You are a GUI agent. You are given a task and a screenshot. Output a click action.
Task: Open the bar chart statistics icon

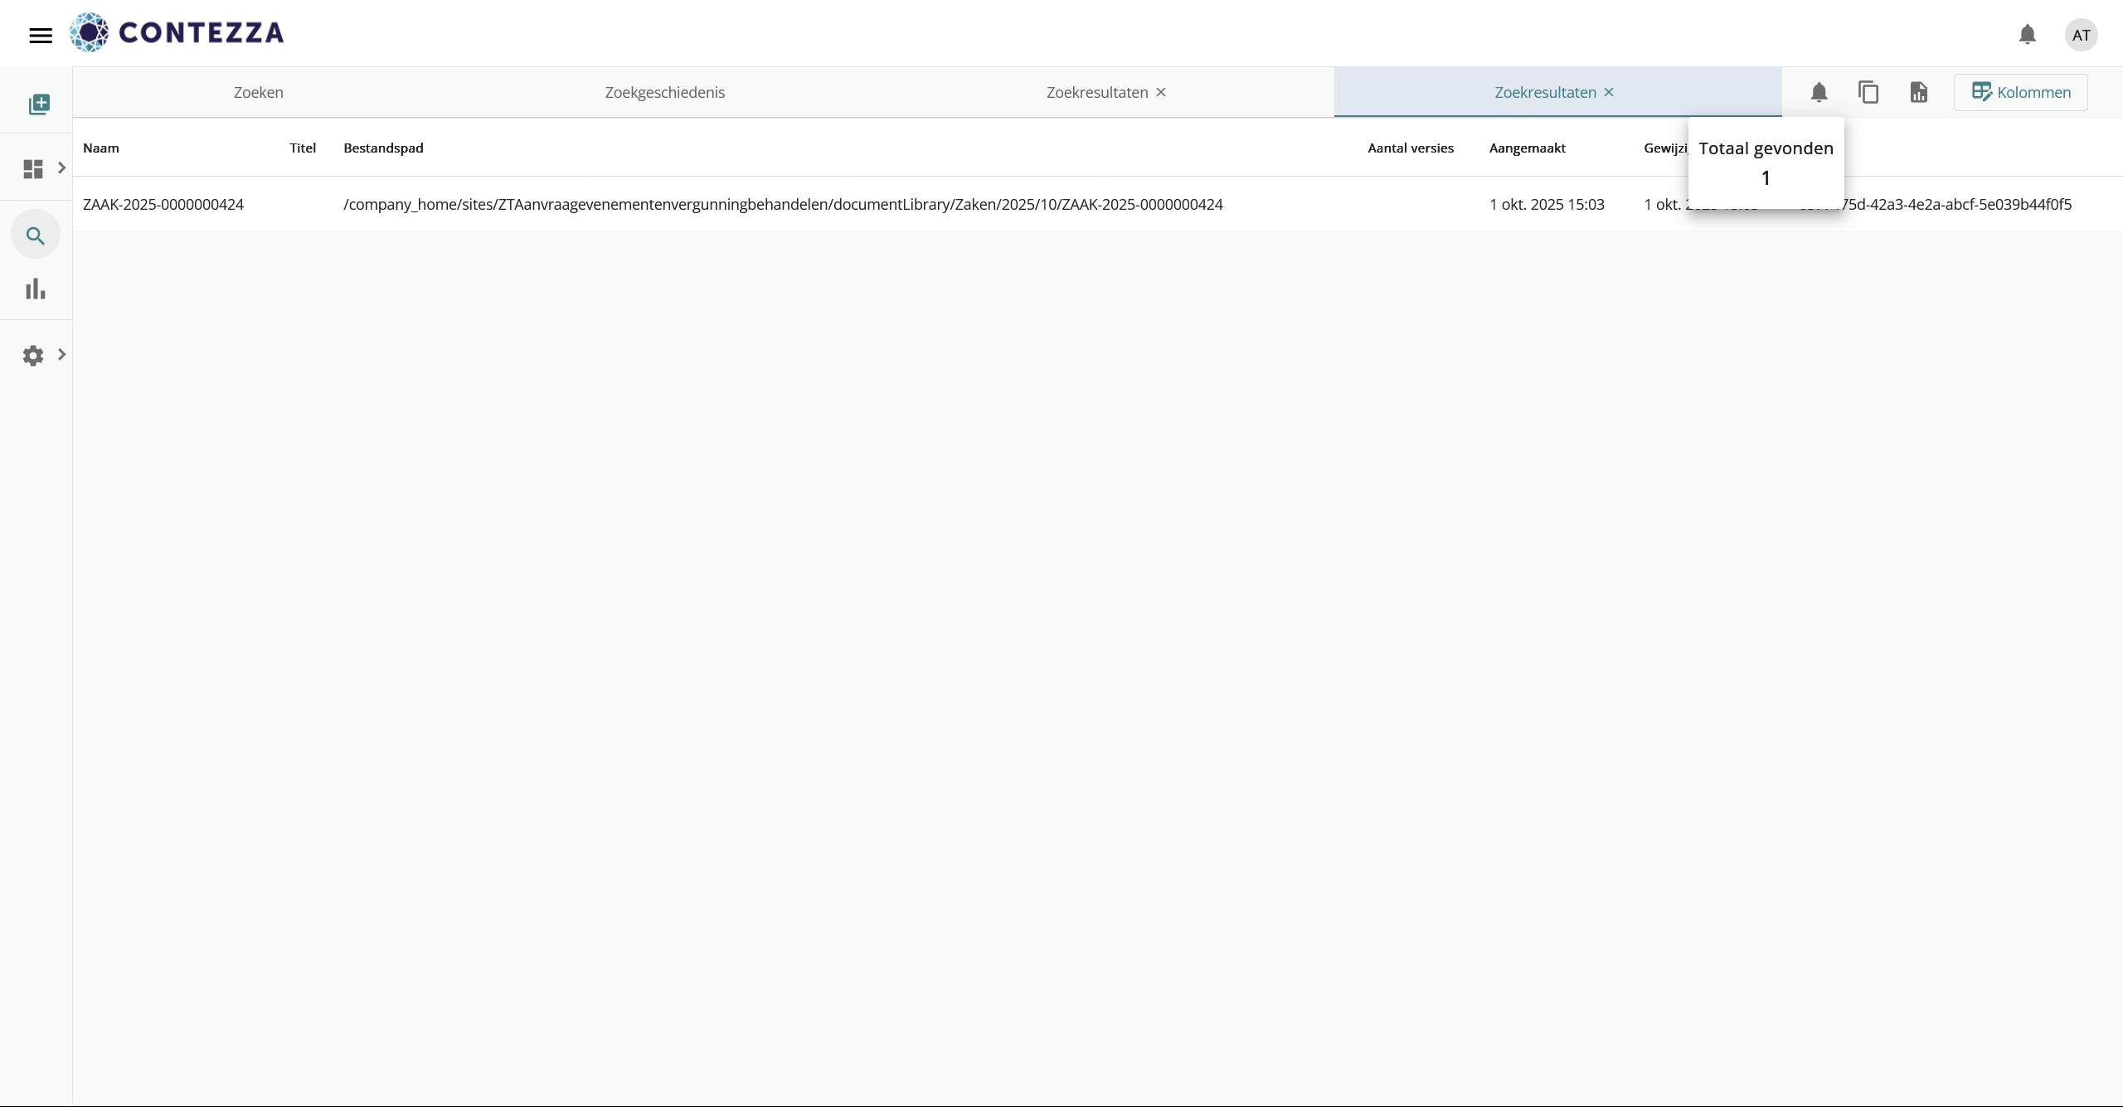pos(35,289)
